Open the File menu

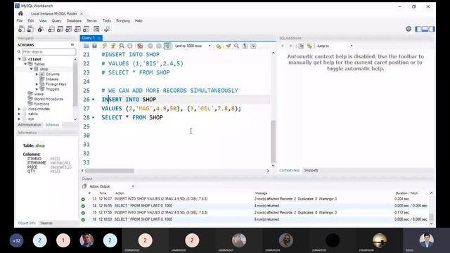[20, 20]
